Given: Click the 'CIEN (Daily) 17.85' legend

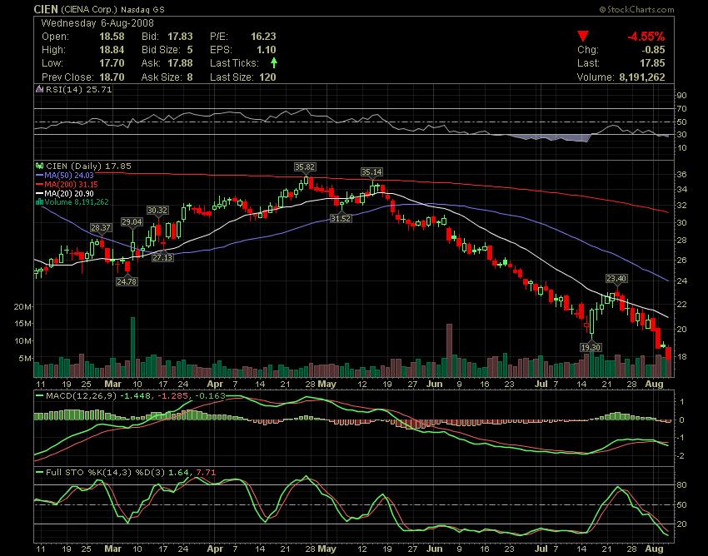Looking at the screenshot, I should pyautogui.click(x=88, y=166).
